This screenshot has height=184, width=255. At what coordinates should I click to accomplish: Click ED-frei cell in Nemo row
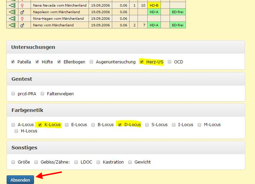pyautogui.click(x=178, y=25)
